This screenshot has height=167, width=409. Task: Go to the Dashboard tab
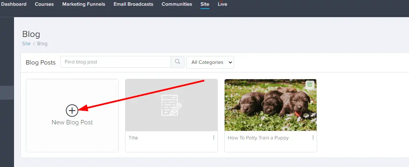(x=14, y=4)
